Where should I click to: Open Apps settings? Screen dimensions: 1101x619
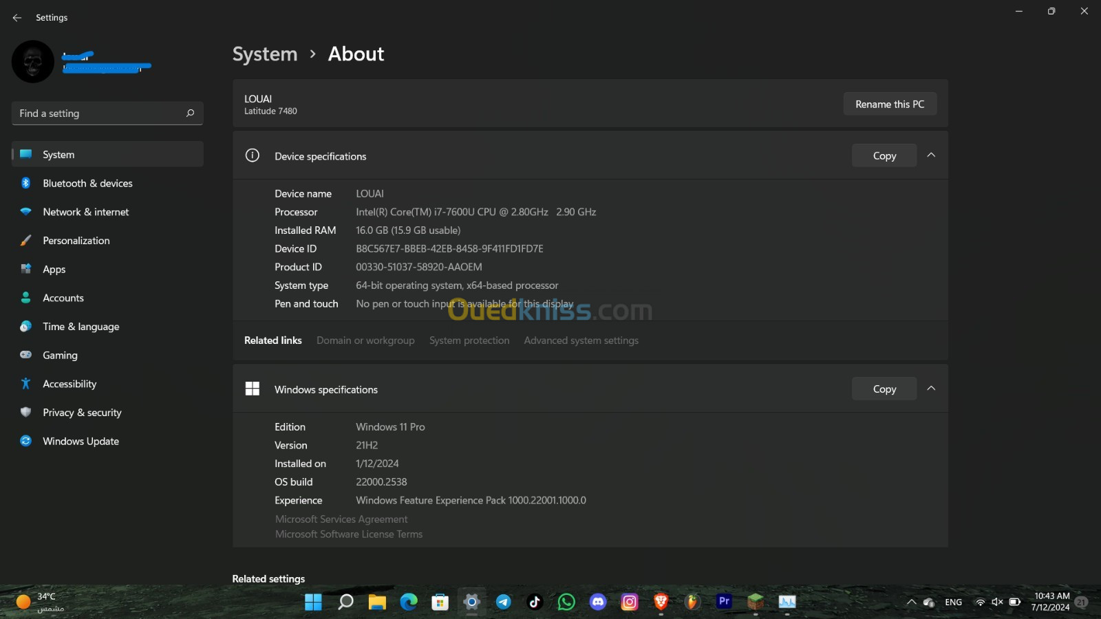[107, 269]
